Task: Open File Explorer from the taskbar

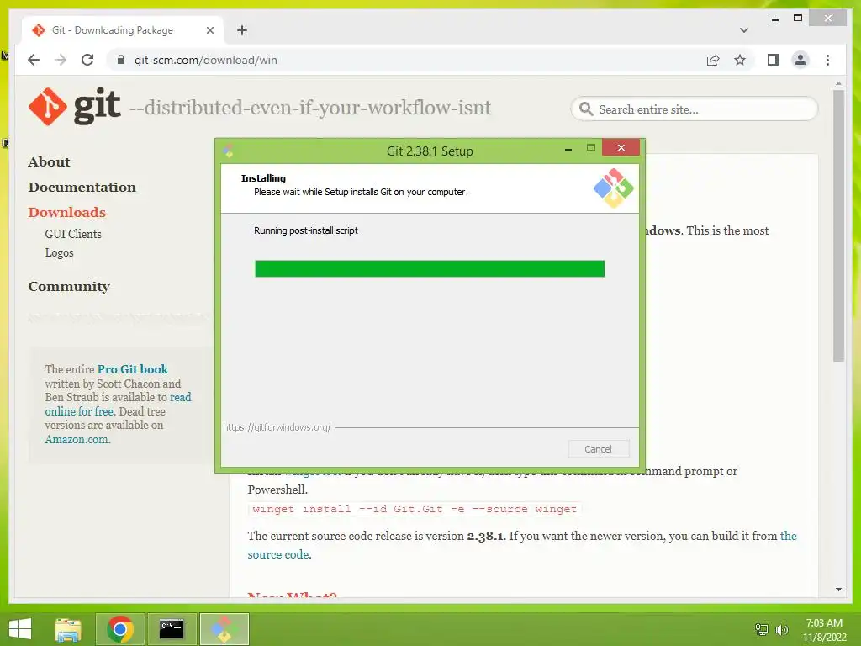Action: click(x=68, y=629)
